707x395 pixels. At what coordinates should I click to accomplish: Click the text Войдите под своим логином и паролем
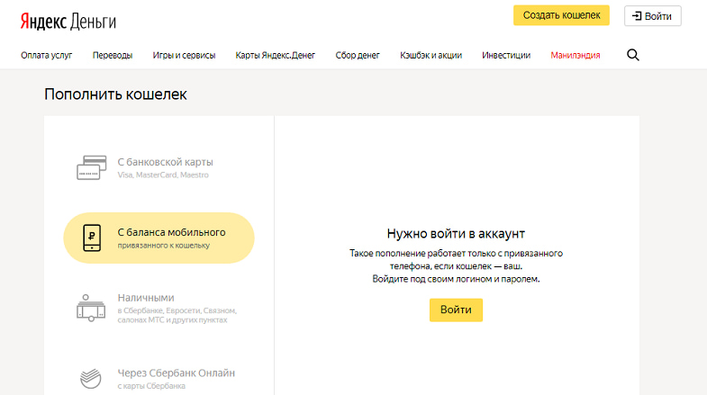(456, 279)
